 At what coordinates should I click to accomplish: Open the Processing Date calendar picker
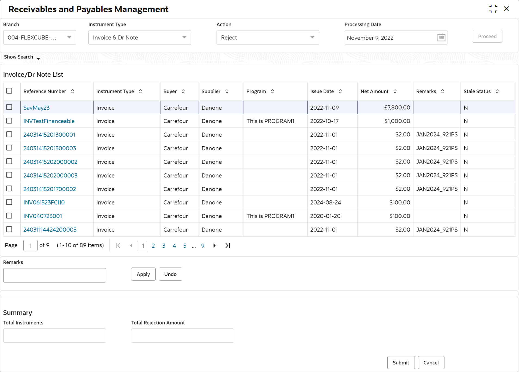pyautogui.click(x=441, y=38)
